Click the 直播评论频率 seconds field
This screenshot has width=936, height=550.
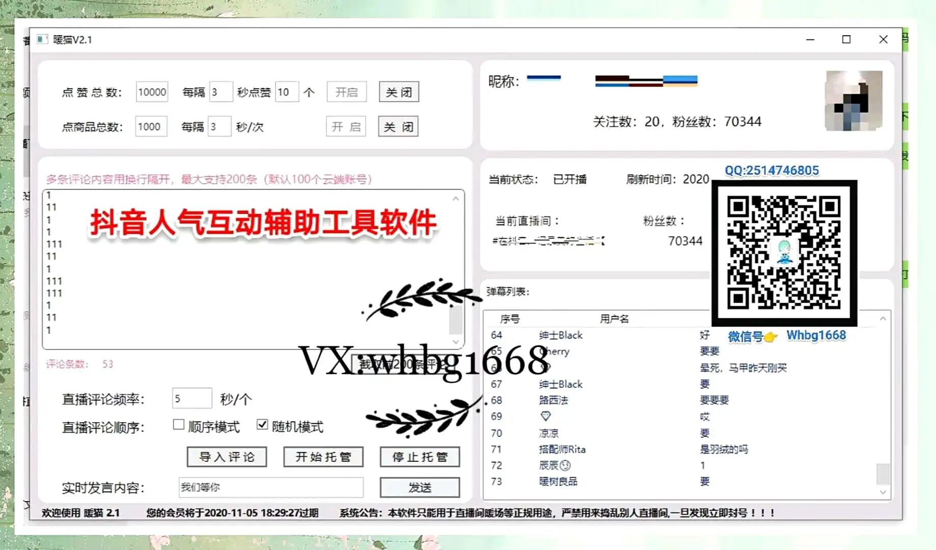click(x=192, y=398)
